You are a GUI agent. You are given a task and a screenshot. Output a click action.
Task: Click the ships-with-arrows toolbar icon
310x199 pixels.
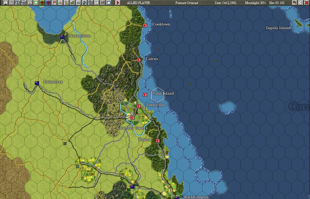click(78, 2)
